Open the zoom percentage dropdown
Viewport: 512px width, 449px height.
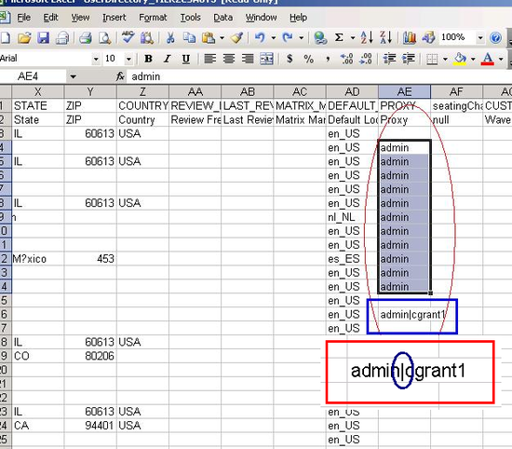tap(480, 38)
